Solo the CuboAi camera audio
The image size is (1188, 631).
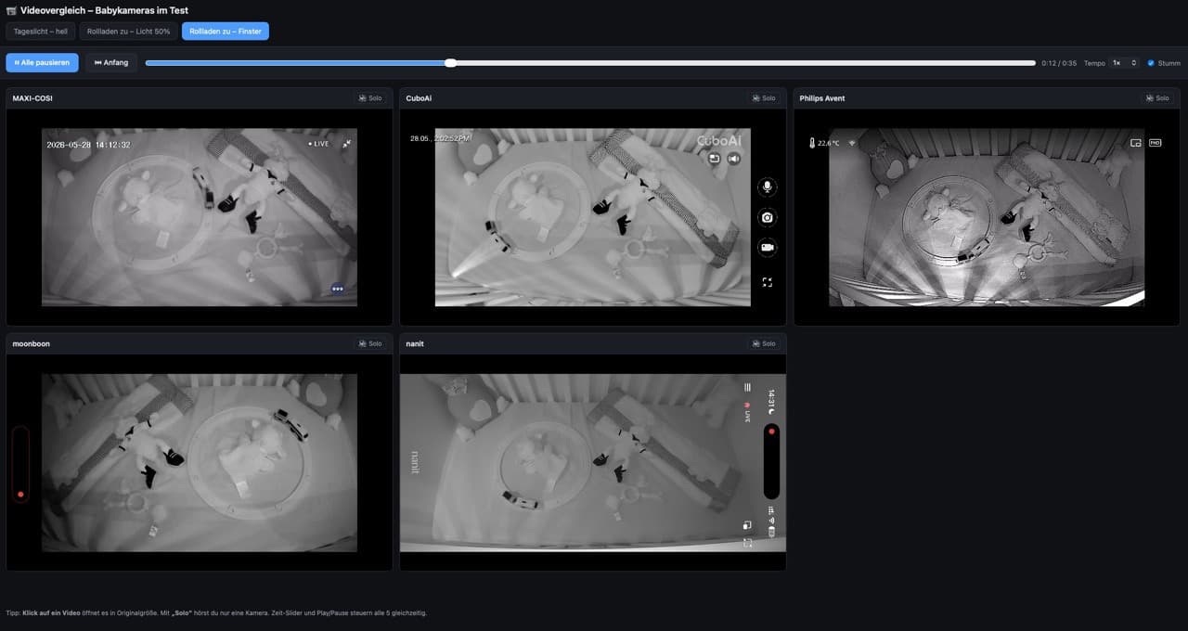[764, 98]
